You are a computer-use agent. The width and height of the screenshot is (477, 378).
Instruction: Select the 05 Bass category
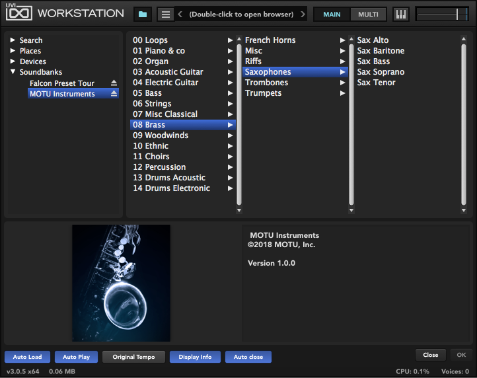coord(183,93)
